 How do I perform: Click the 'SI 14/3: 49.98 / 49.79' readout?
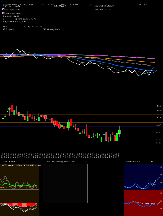[25, 19]
